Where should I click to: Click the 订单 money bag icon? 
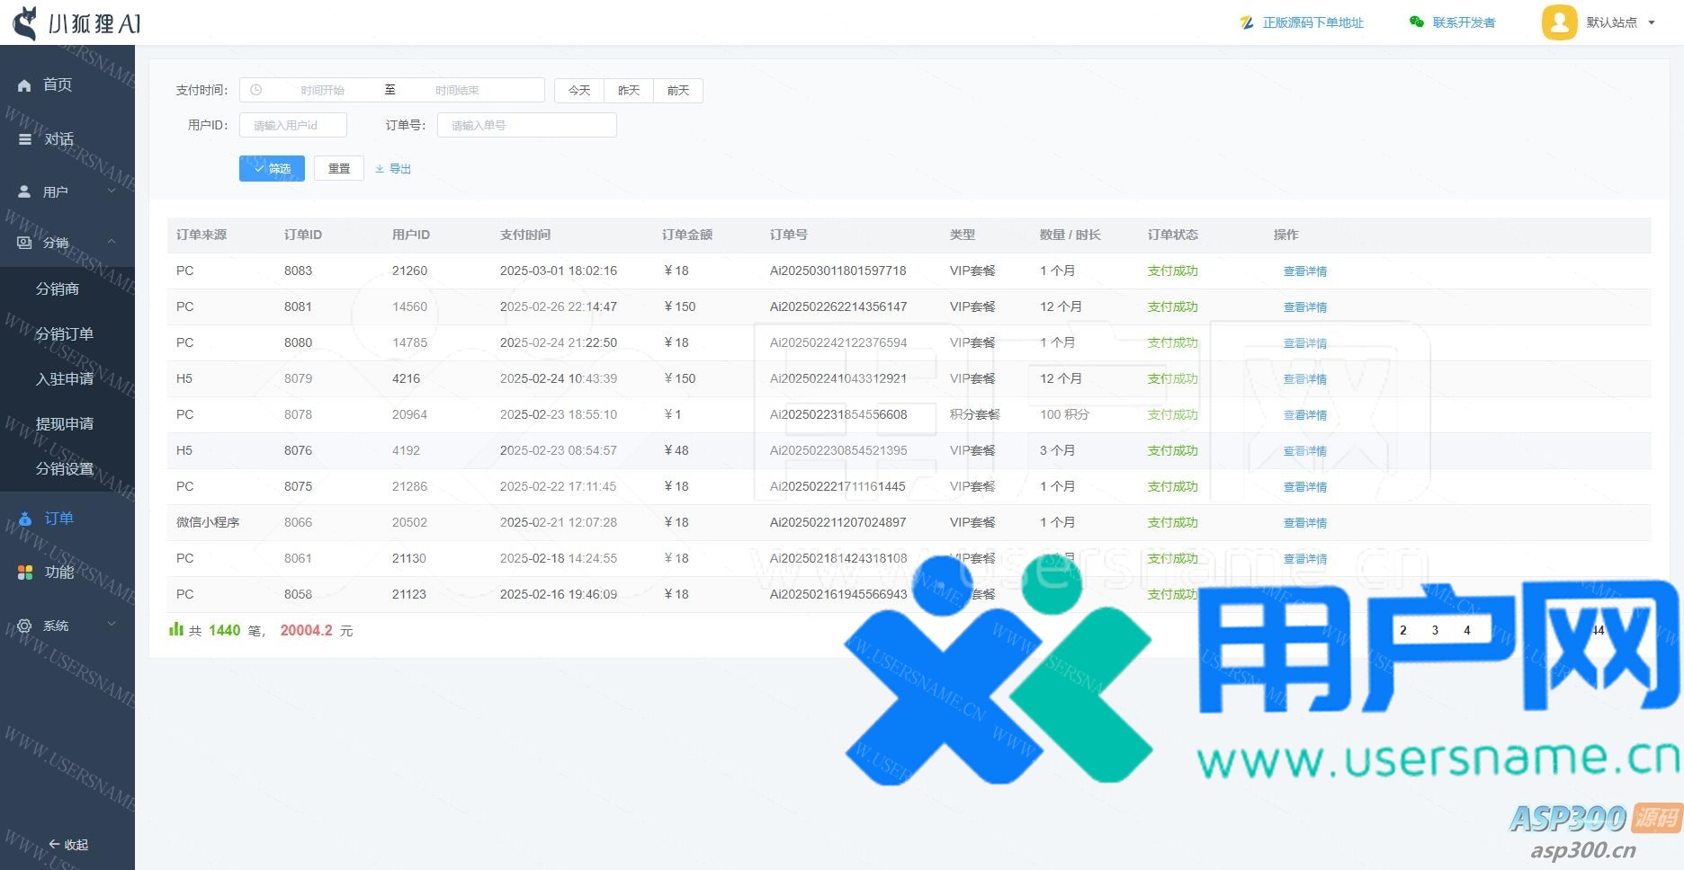tap(25, 519)
